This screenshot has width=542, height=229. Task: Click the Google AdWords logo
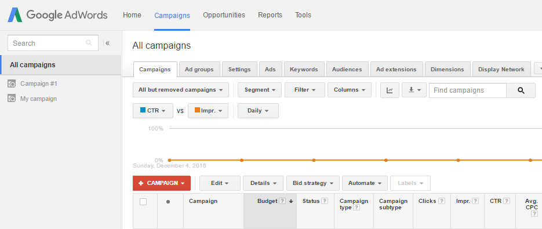click(x=58, y=15)
